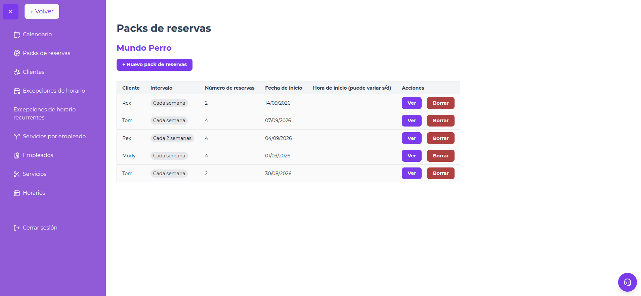Click the Fecha de inicio column header
The image size is (641, 296).
pyautogui.click(x=284, y=88)
